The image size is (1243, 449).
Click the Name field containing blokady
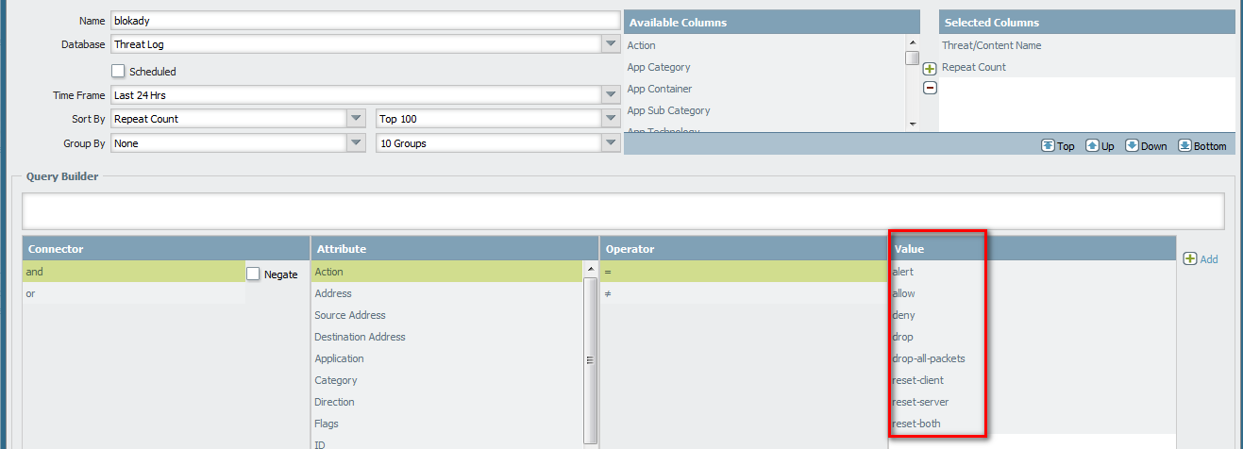coord(364,20)
